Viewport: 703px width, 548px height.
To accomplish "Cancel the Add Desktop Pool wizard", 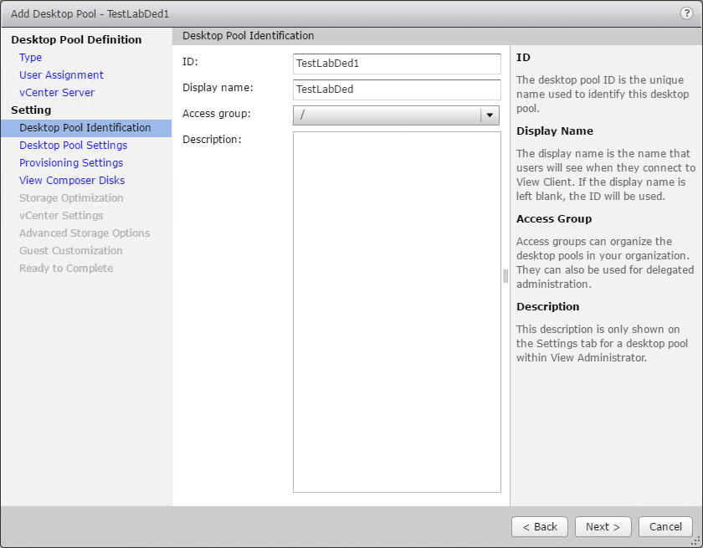I will click(665, 527).
